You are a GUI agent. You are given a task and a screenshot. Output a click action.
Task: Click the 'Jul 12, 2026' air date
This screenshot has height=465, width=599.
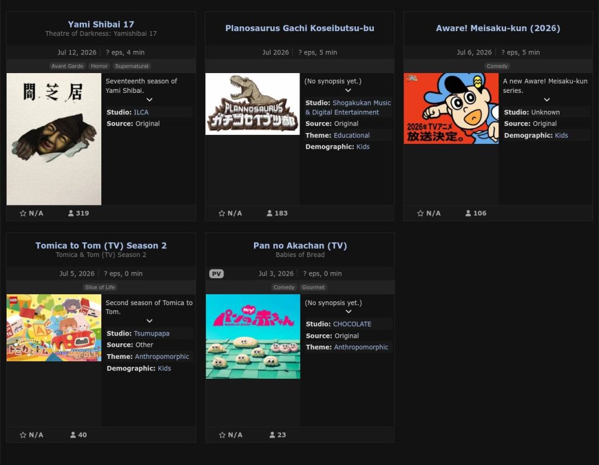click(77, 52)
